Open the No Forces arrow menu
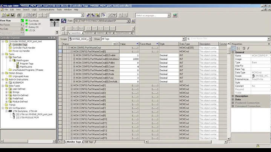The image size is (271, 152). [x=22, y=25]
